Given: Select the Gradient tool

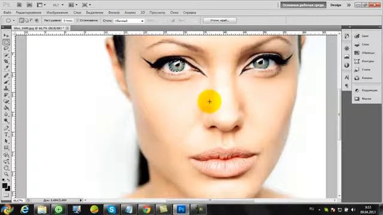Looking at the screenshot, I should point(6,107).
